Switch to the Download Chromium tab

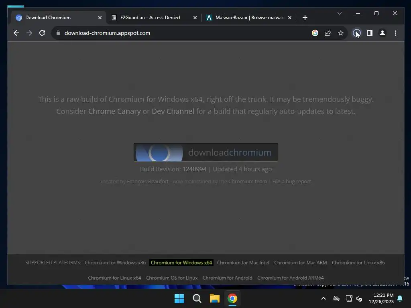point(59,18)
